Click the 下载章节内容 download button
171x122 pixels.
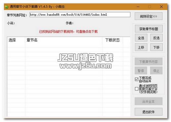(149, 62)
